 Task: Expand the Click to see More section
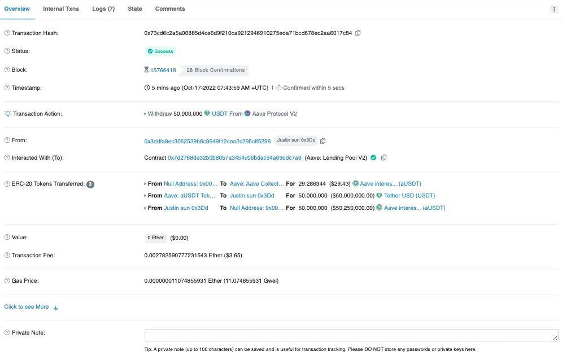[x=26, y=306]
